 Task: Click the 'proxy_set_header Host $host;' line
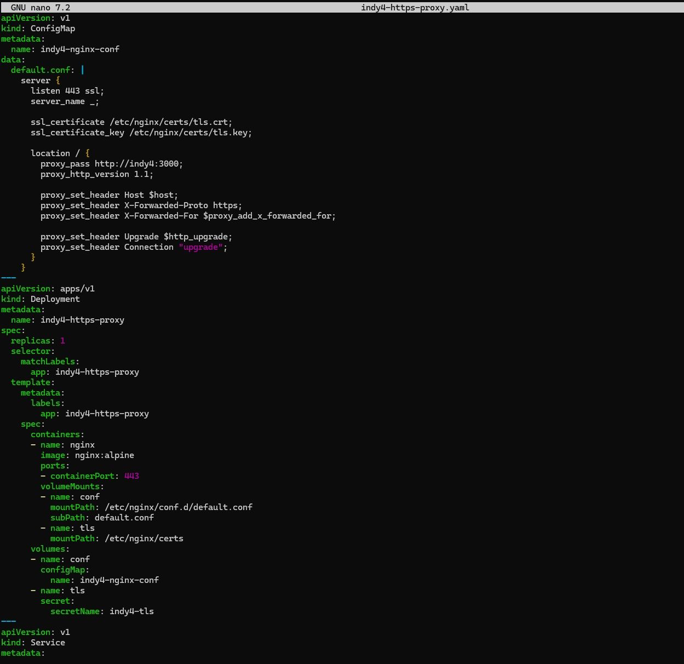click(x=110, y=195)
